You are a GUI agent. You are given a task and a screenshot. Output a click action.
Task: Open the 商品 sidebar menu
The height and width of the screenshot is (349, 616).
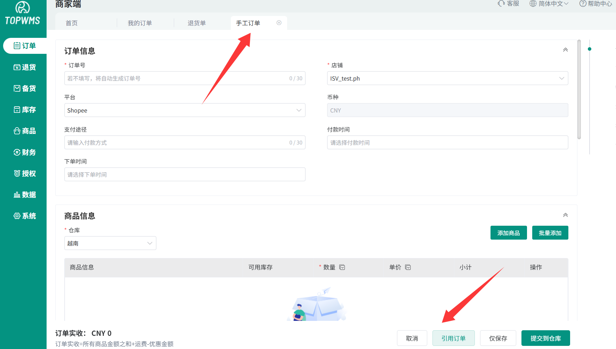tap(25, 131)
